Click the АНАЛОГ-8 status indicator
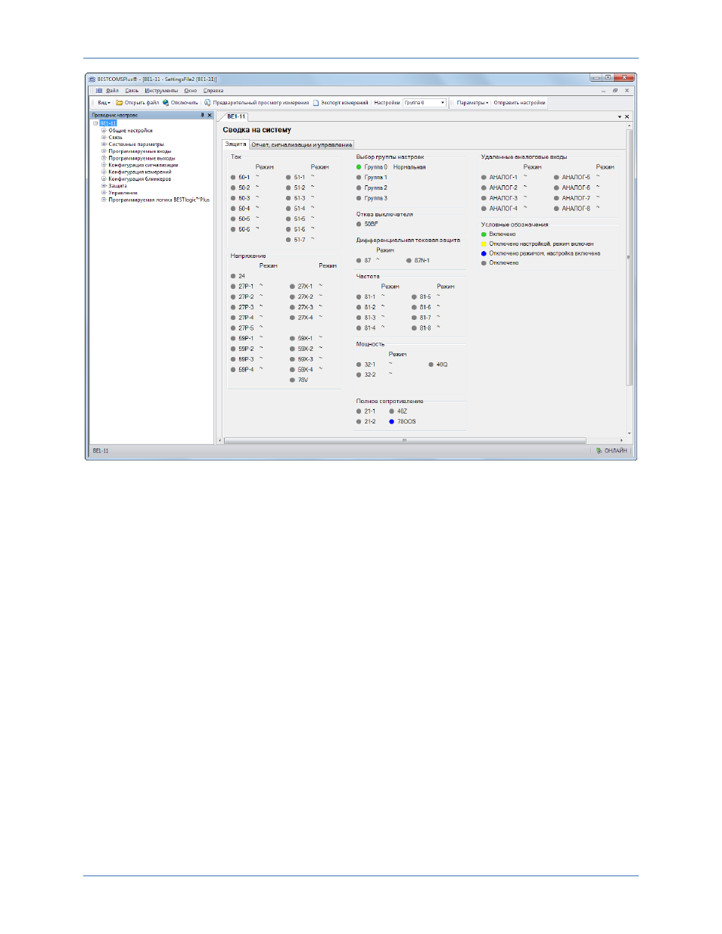This screenshot has width=722, height=934. (x=556, y=209)
